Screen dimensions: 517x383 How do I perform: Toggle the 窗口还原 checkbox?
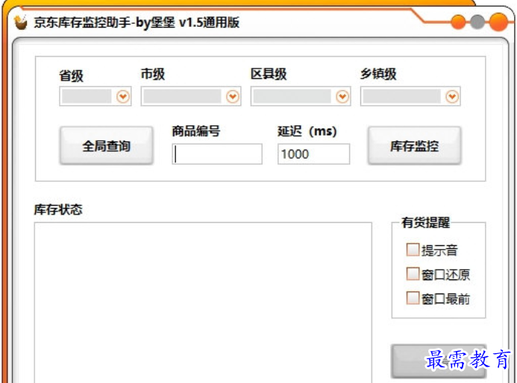click(413, 274)
